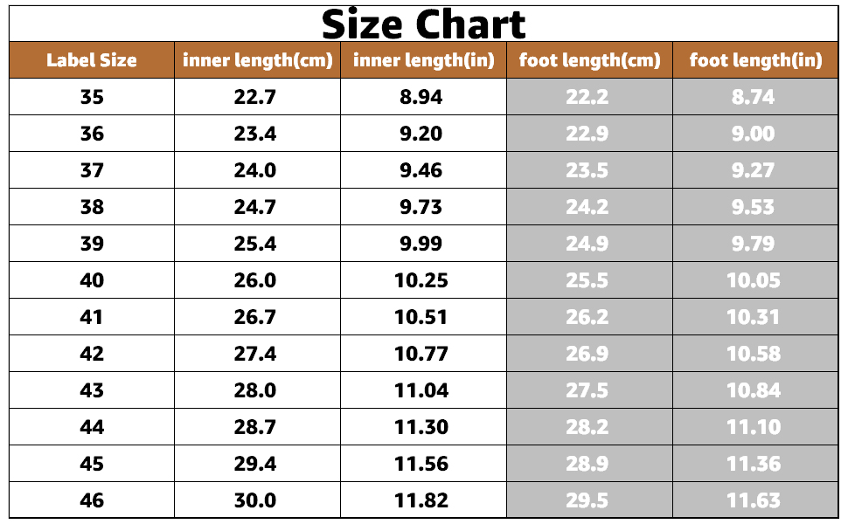Select the foot length(cm) header
Viewport: 848px width, 524px height.
pyautogui.click(x=589, y=60)
